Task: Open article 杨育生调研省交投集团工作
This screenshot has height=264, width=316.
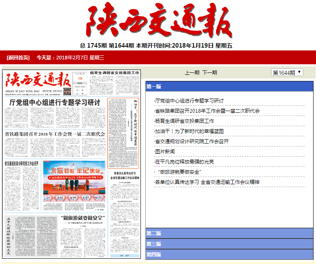Action: tap(184, 121)
